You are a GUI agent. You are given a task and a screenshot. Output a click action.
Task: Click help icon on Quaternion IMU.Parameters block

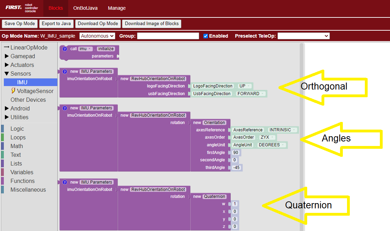(65, 182)
